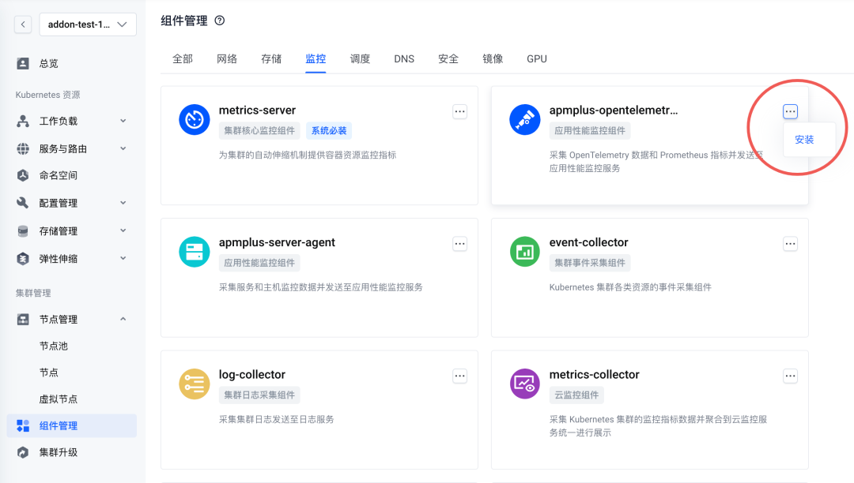Open the addon-test-1 cluster dropdown

pyautogui.click(x=88, y=24)
